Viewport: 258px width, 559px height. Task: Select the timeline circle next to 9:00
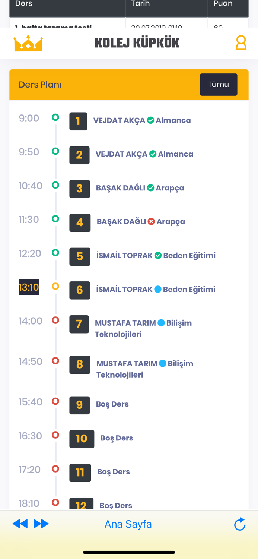55,117
